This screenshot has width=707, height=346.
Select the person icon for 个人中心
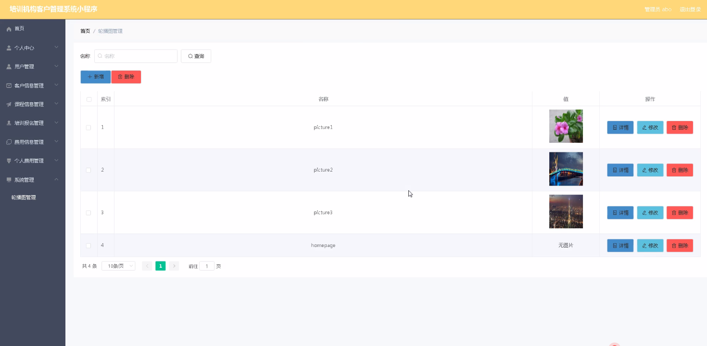9,48
